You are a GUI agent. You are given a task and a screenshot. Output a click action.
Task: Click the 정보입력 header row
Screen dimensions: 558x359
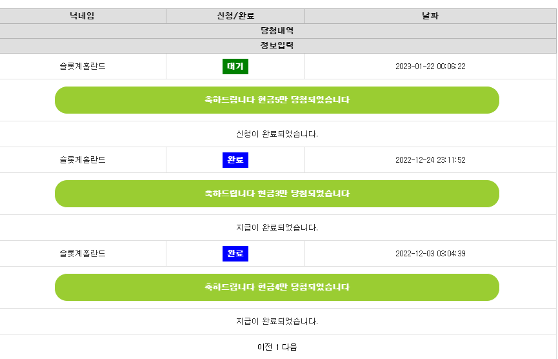[277, 46]
